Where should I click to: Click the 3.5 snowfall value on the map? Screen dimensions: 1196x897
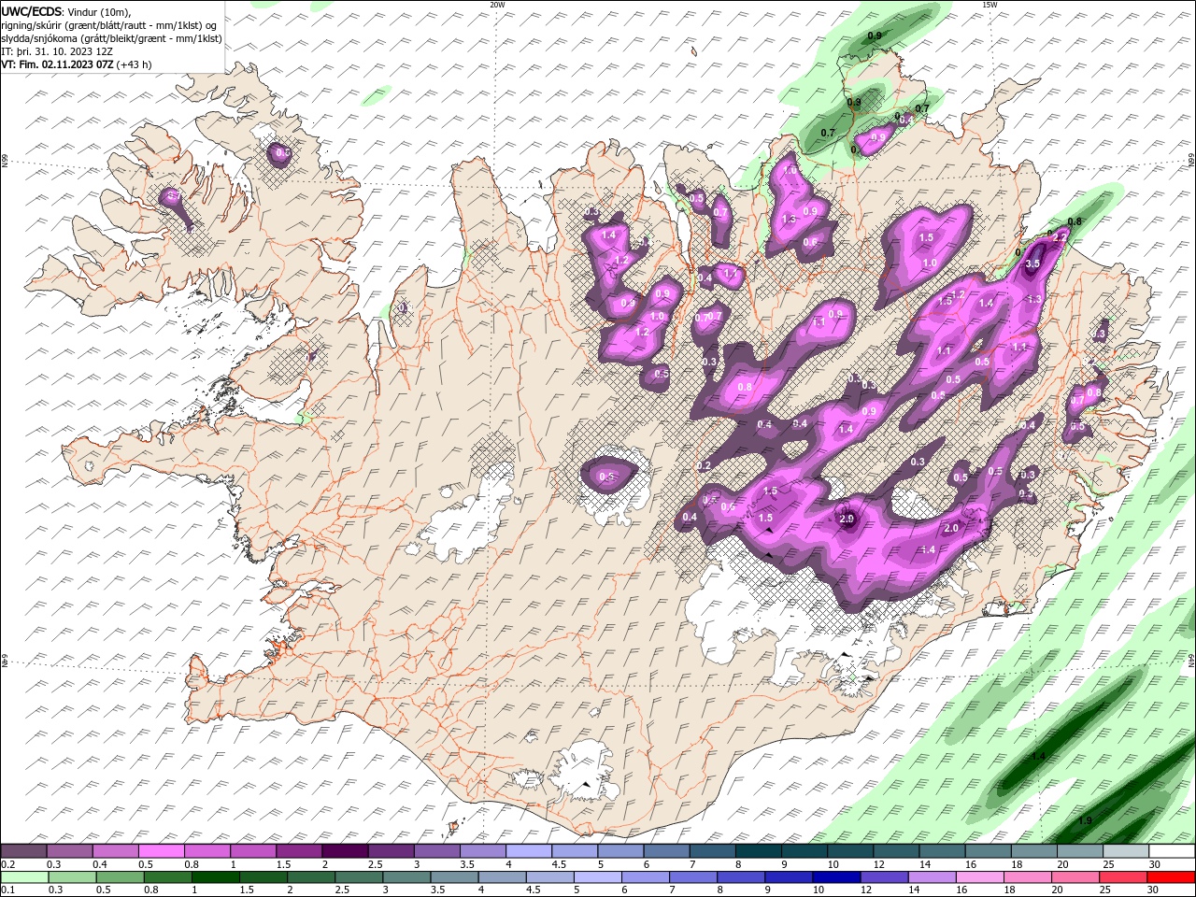pos(1032,264)
